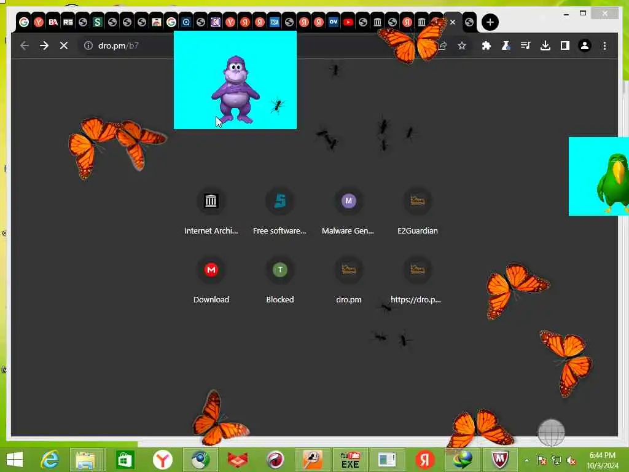This screenshot has height=472, width=629.
Task: Show hidden system tray icons
Action: click(526, 460)
